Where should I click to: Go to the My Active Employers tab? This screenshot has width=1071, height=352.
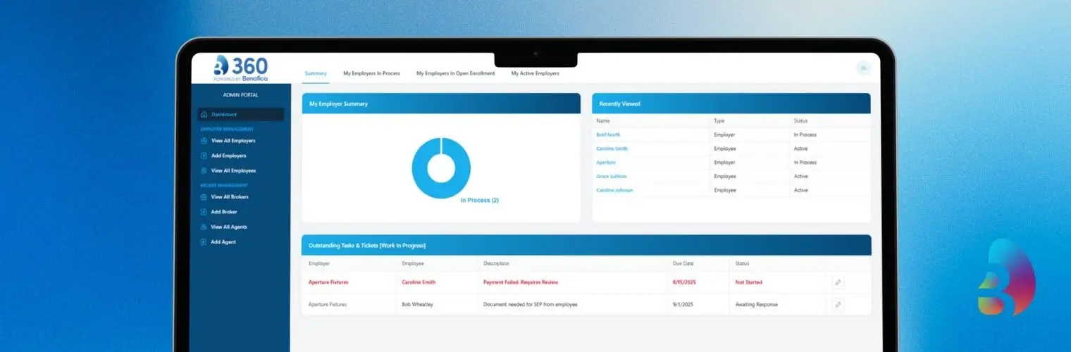pyautogui.click(x=535, y=73)
